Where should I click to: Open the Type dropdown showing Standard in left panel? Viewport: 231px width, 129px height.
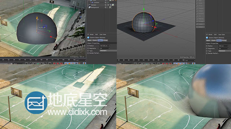[108, 51]
